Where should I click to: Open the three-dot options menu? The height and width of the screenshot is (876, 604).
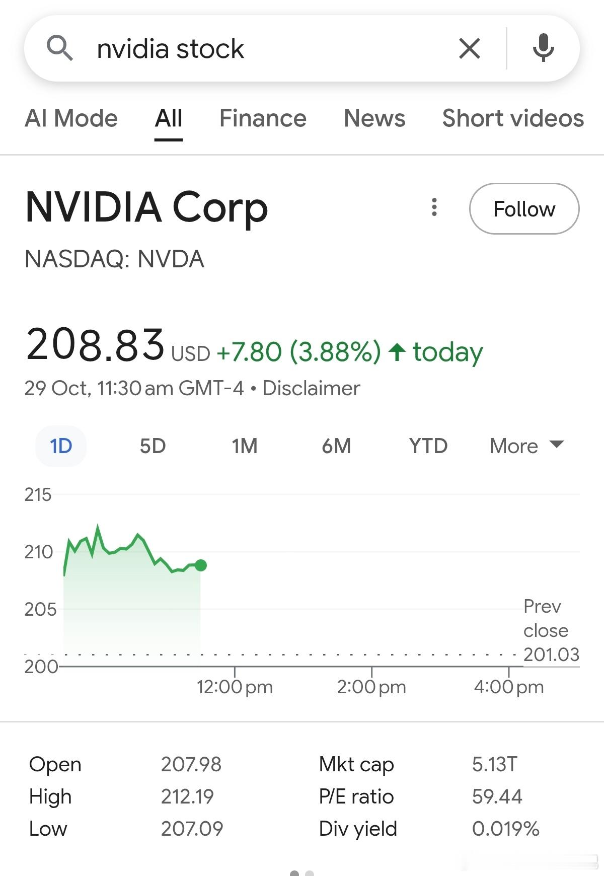pyautogui.click(x=434, y=207)
